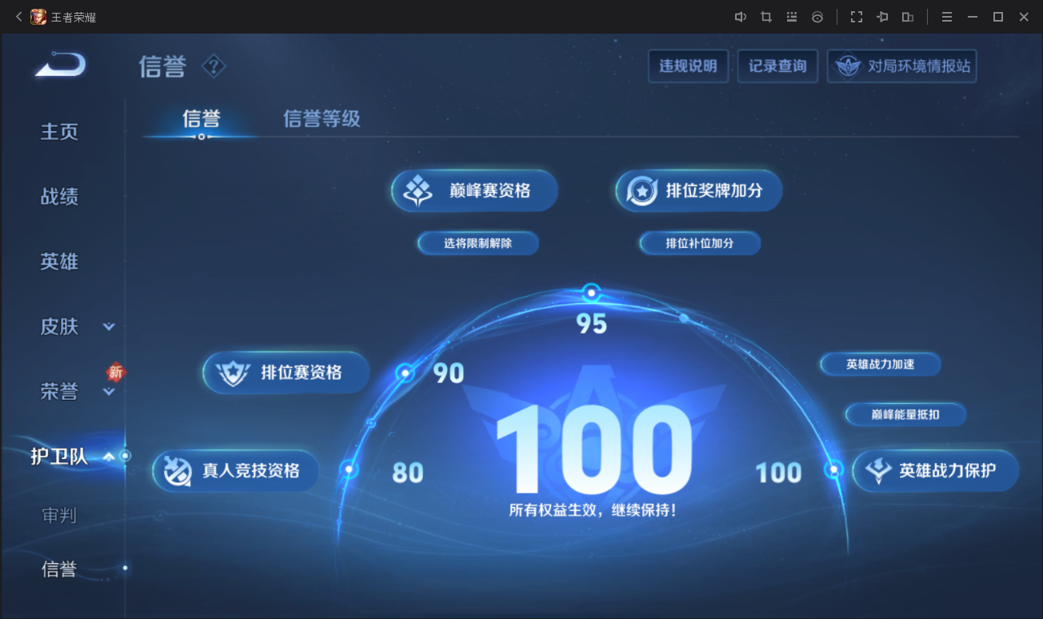
Task: Open 记录查询 record inquiry
Action: click(777, 66)
